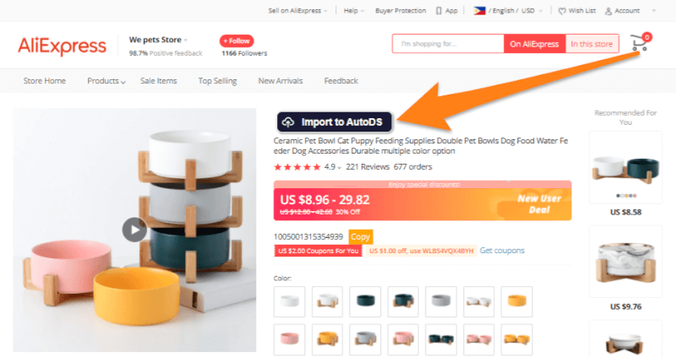Focus the I'm shopping for search field
Viewport: 676px width, 357px height.
(448, 44)
